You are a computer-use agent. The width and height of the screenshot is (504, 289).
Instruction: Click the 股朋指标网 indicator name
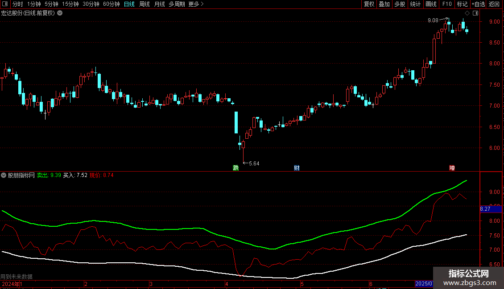click(21, 175)
